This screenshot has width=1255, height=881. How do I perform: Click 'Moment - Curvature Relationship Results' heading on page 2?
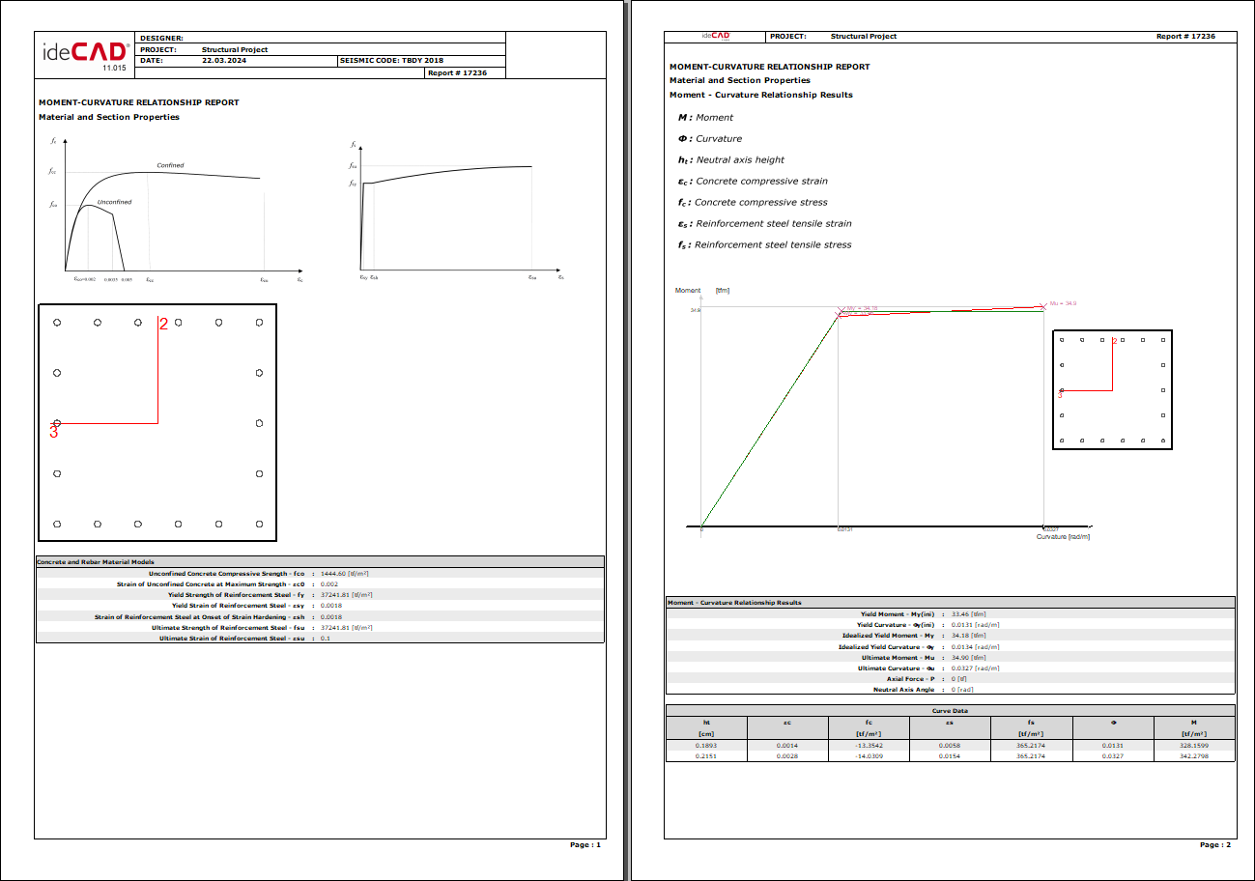(761, 95)
